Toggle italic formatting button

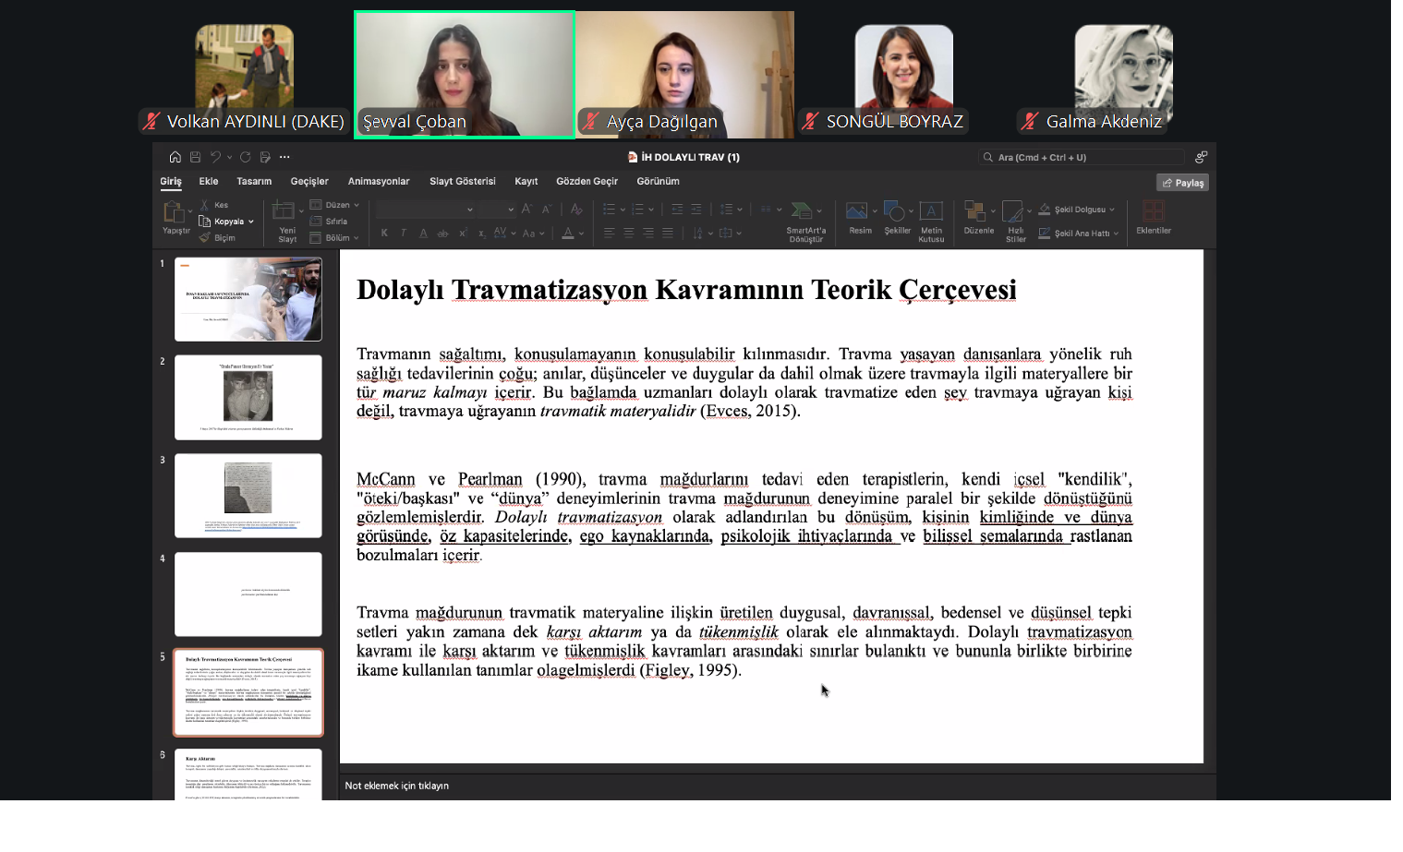coord(404,234)
